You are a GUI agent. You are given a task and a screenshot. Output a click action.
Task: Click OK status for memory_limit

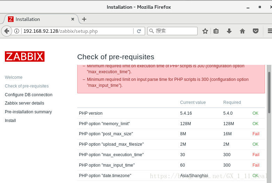[x=255, y=123]
